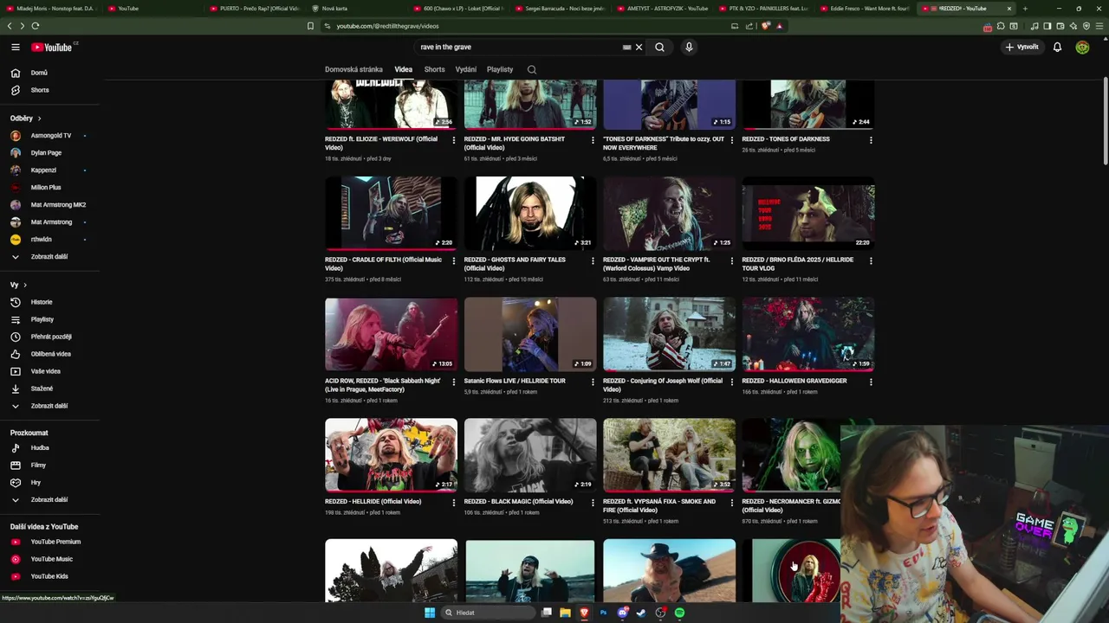Open the YouTube hamburger guide menu

click(16, 48)
